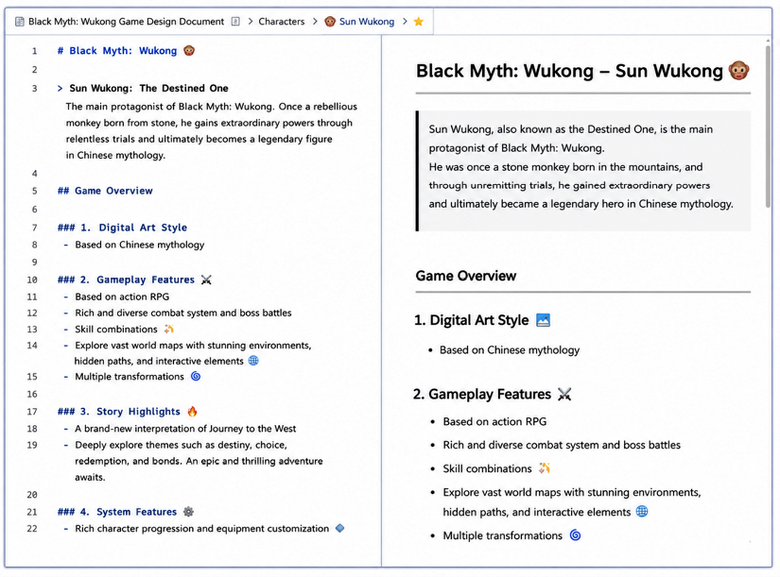Viewport: 780px width, 577px height.
Task: Click '2. Gameplay Features' preview heading
Action: (482, 394)
